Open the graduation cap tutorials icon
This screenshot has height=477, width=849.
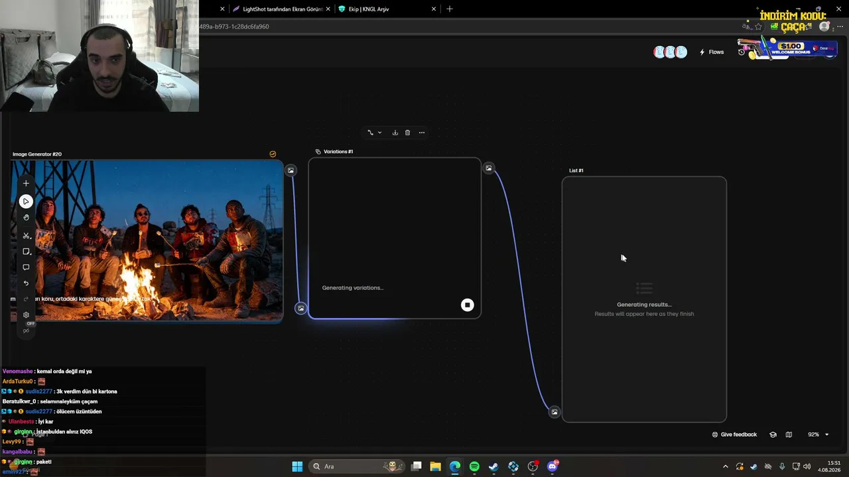click(773, 435)
